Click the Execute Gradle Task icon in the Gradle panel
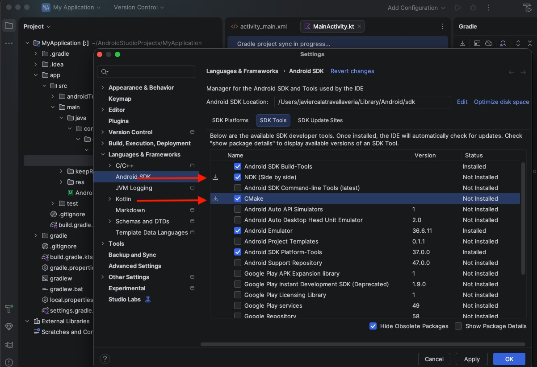Image resolution: width=537 pixels, height=367 pixels. click(477, 43)
